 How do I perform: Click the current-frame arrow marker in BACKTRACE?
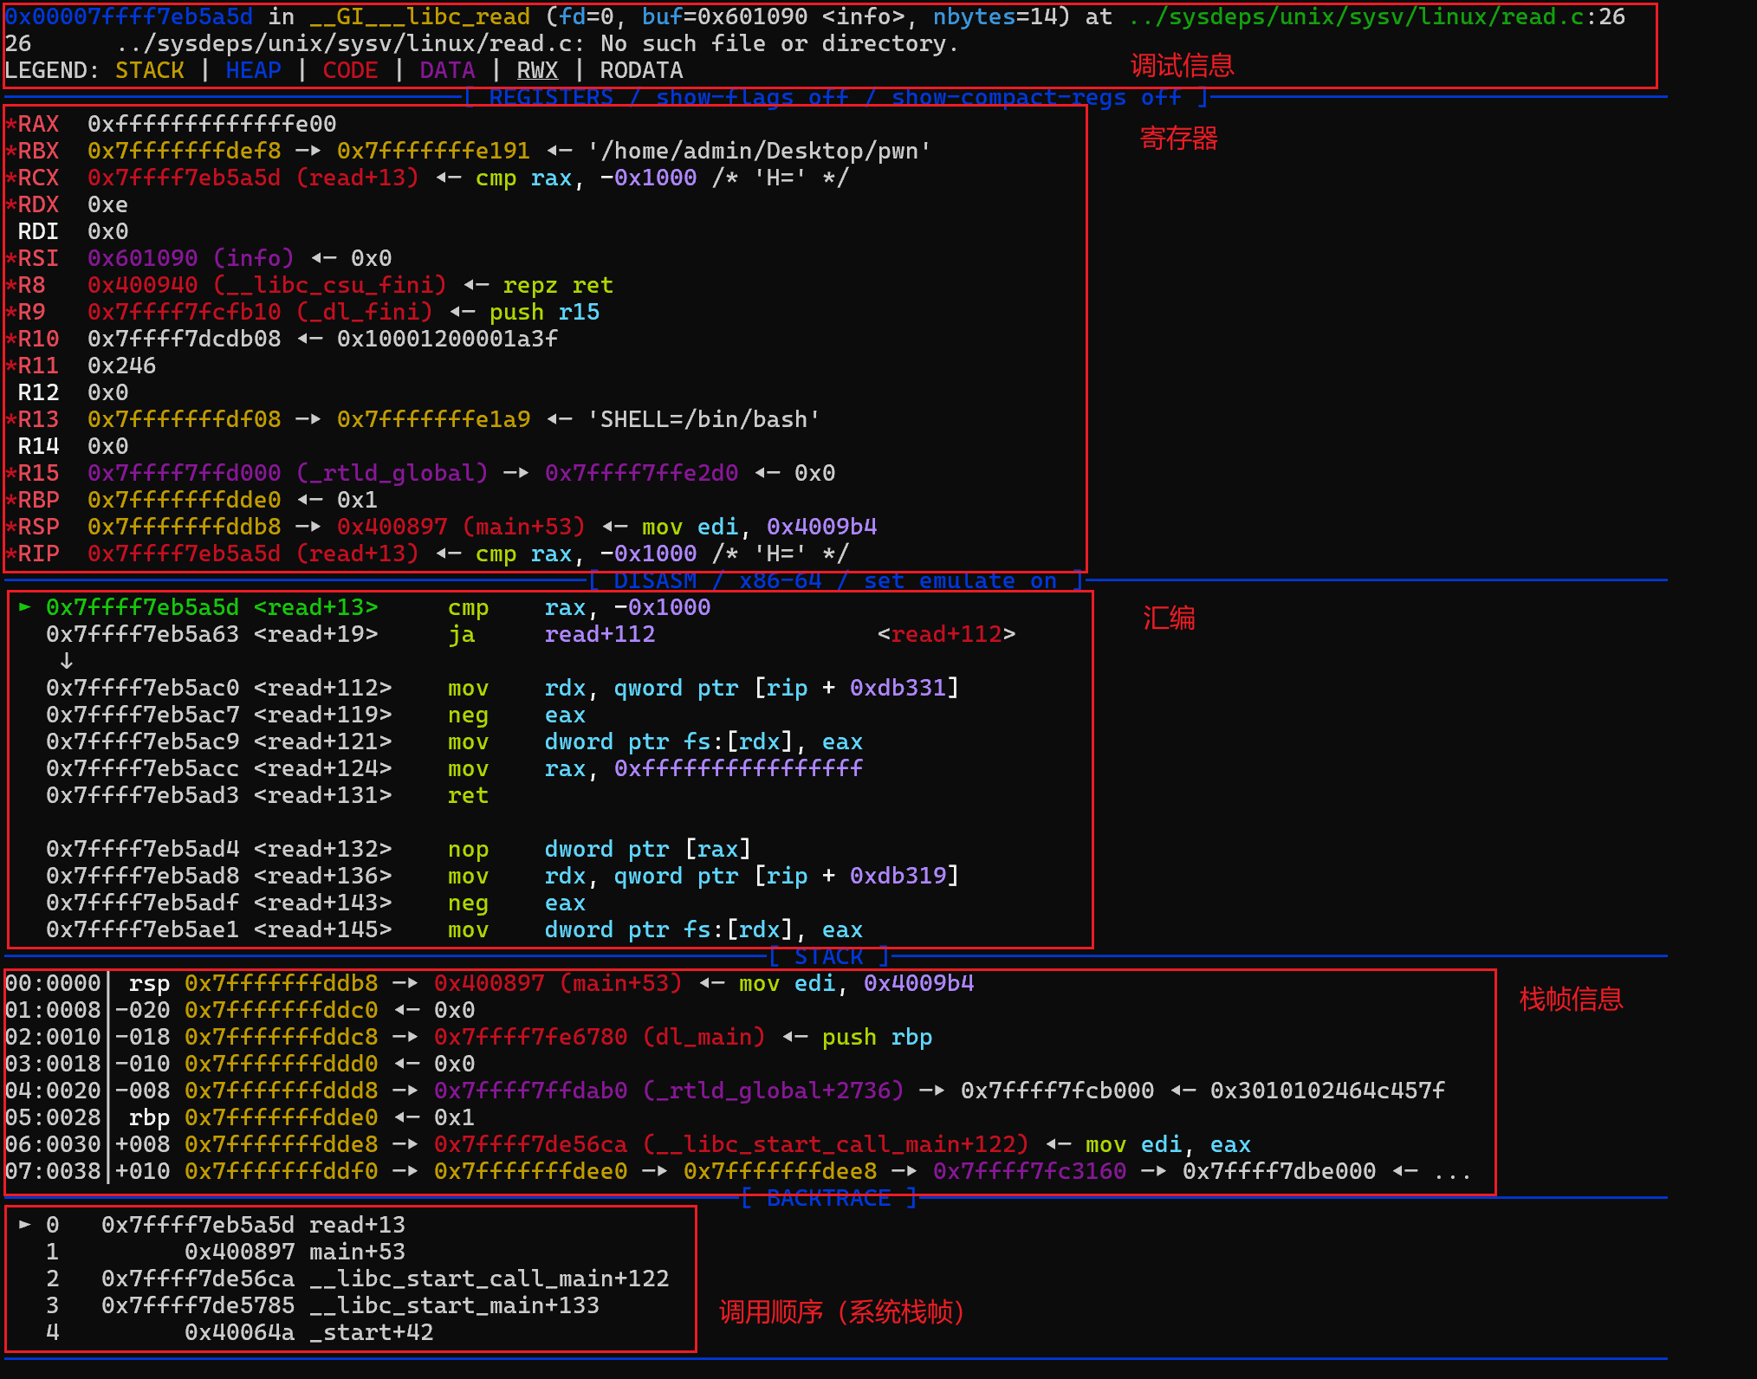click(25, 1225)
